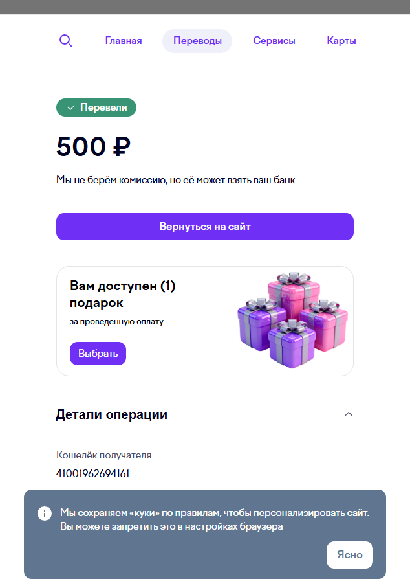Select the recipient wallet number 41001962694161

92,473
